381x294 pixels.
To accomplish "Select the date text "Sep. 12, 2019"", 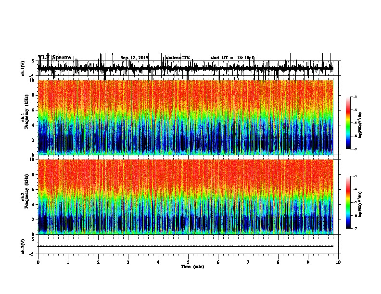I will coord(134,58).
